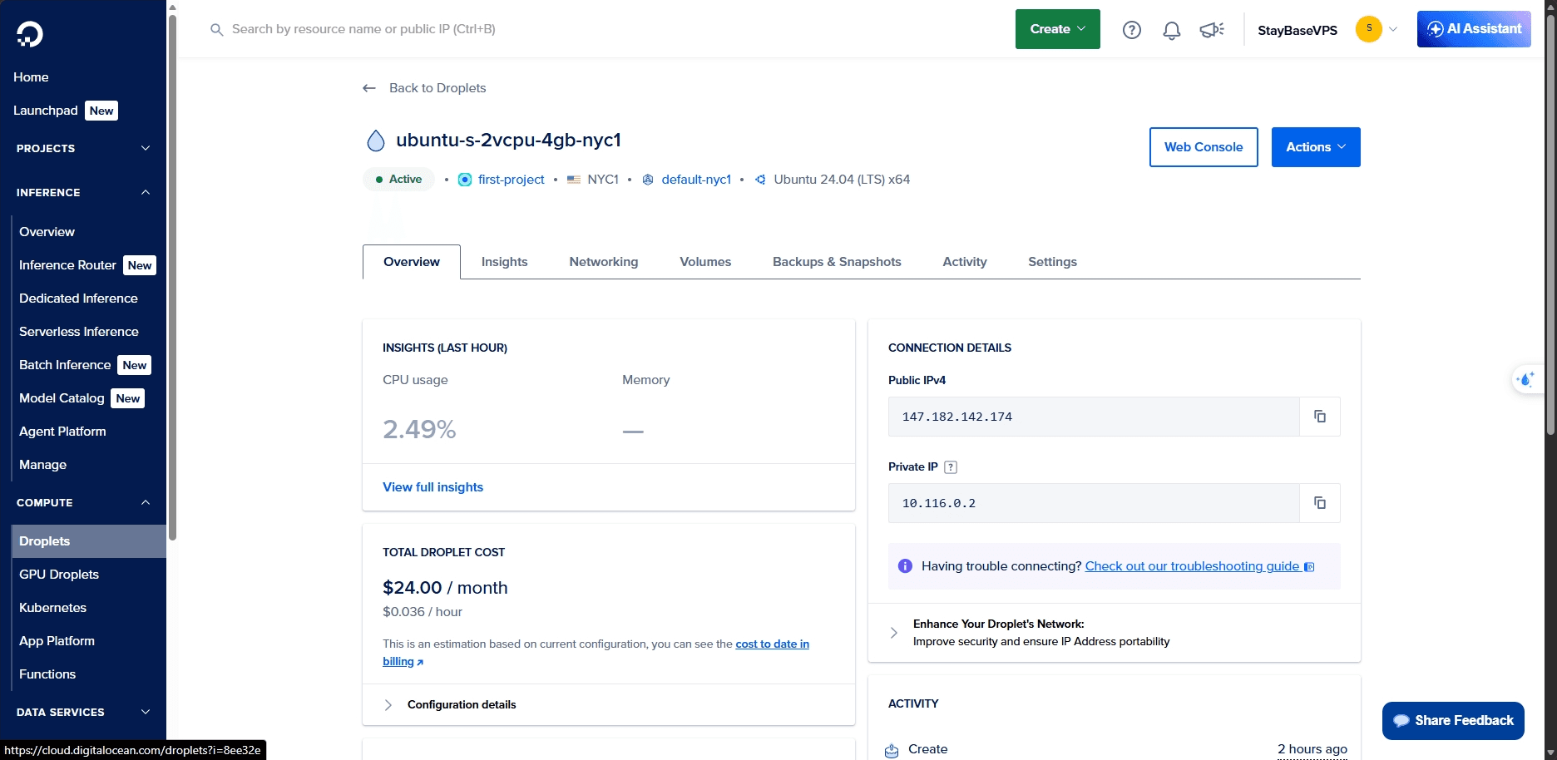Expand the account menu chevron

[x=1393, y=29]
